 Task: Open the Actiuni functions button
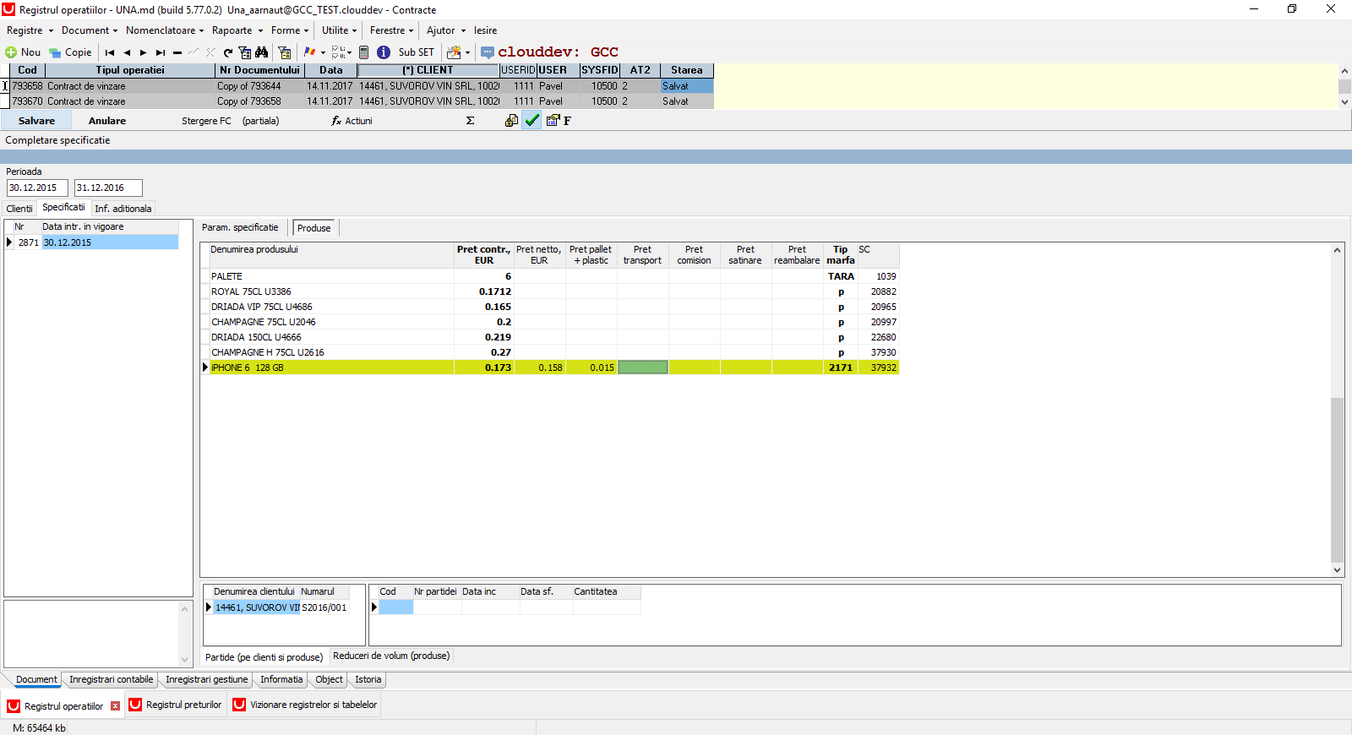(352, 121)
